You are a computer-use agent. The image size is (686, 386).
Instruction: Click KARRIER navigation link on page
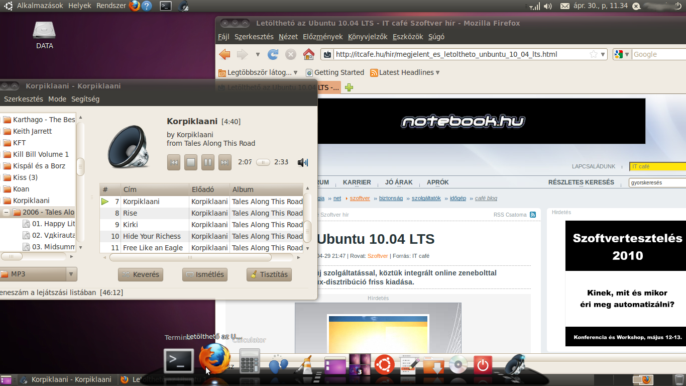point(357,182)
